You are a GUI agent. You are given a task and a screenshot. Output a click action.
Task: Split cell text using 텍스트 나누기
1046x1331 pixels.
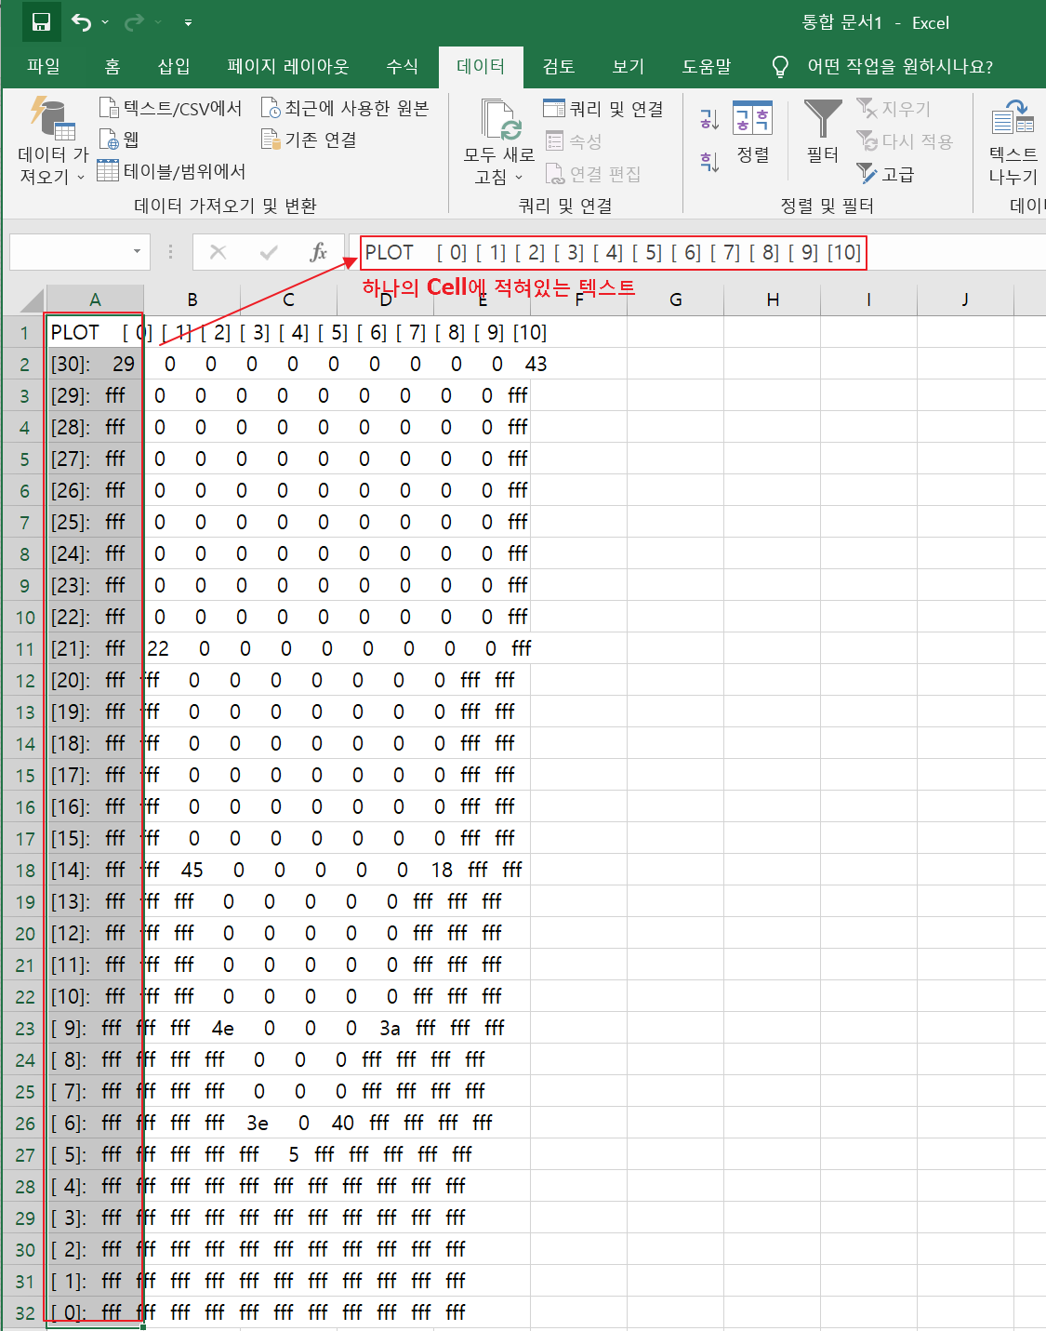1013,140
